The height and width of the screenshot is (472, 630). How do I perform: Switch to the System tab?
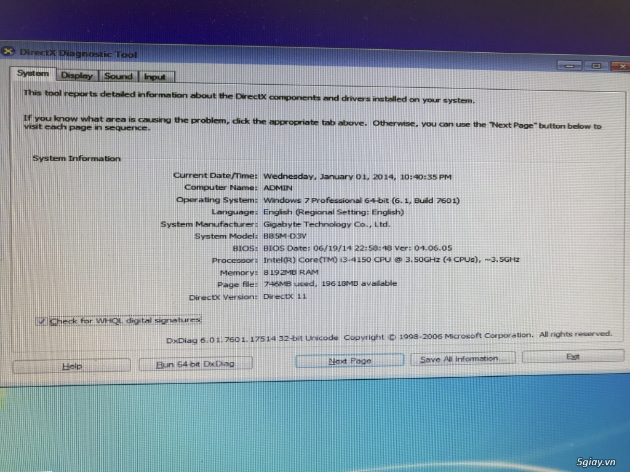33,74
